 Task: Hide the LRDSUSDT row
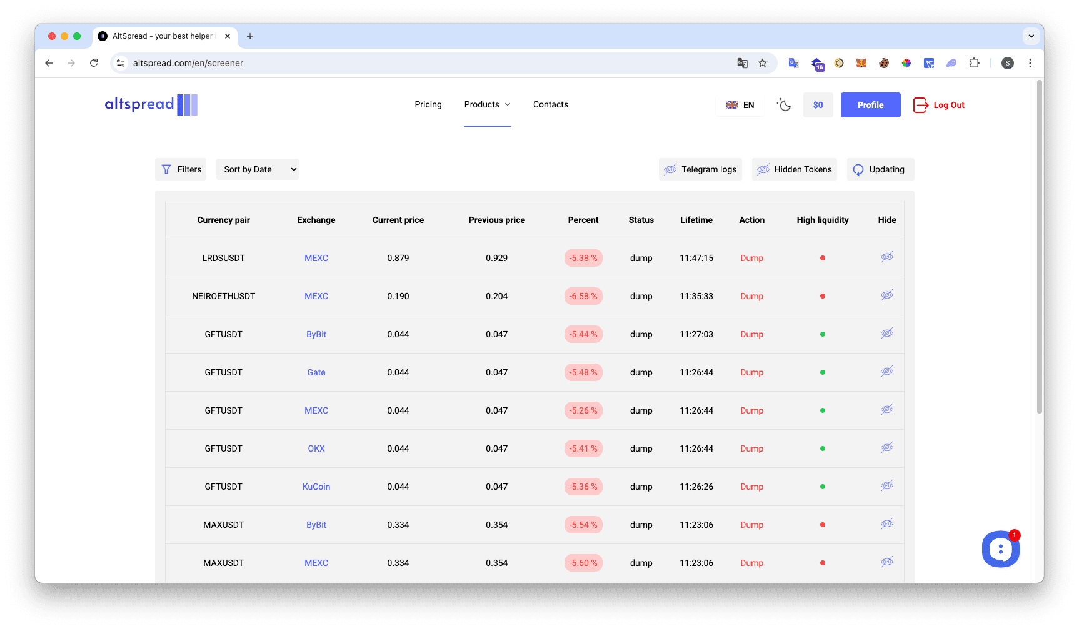tap(886, 257)
